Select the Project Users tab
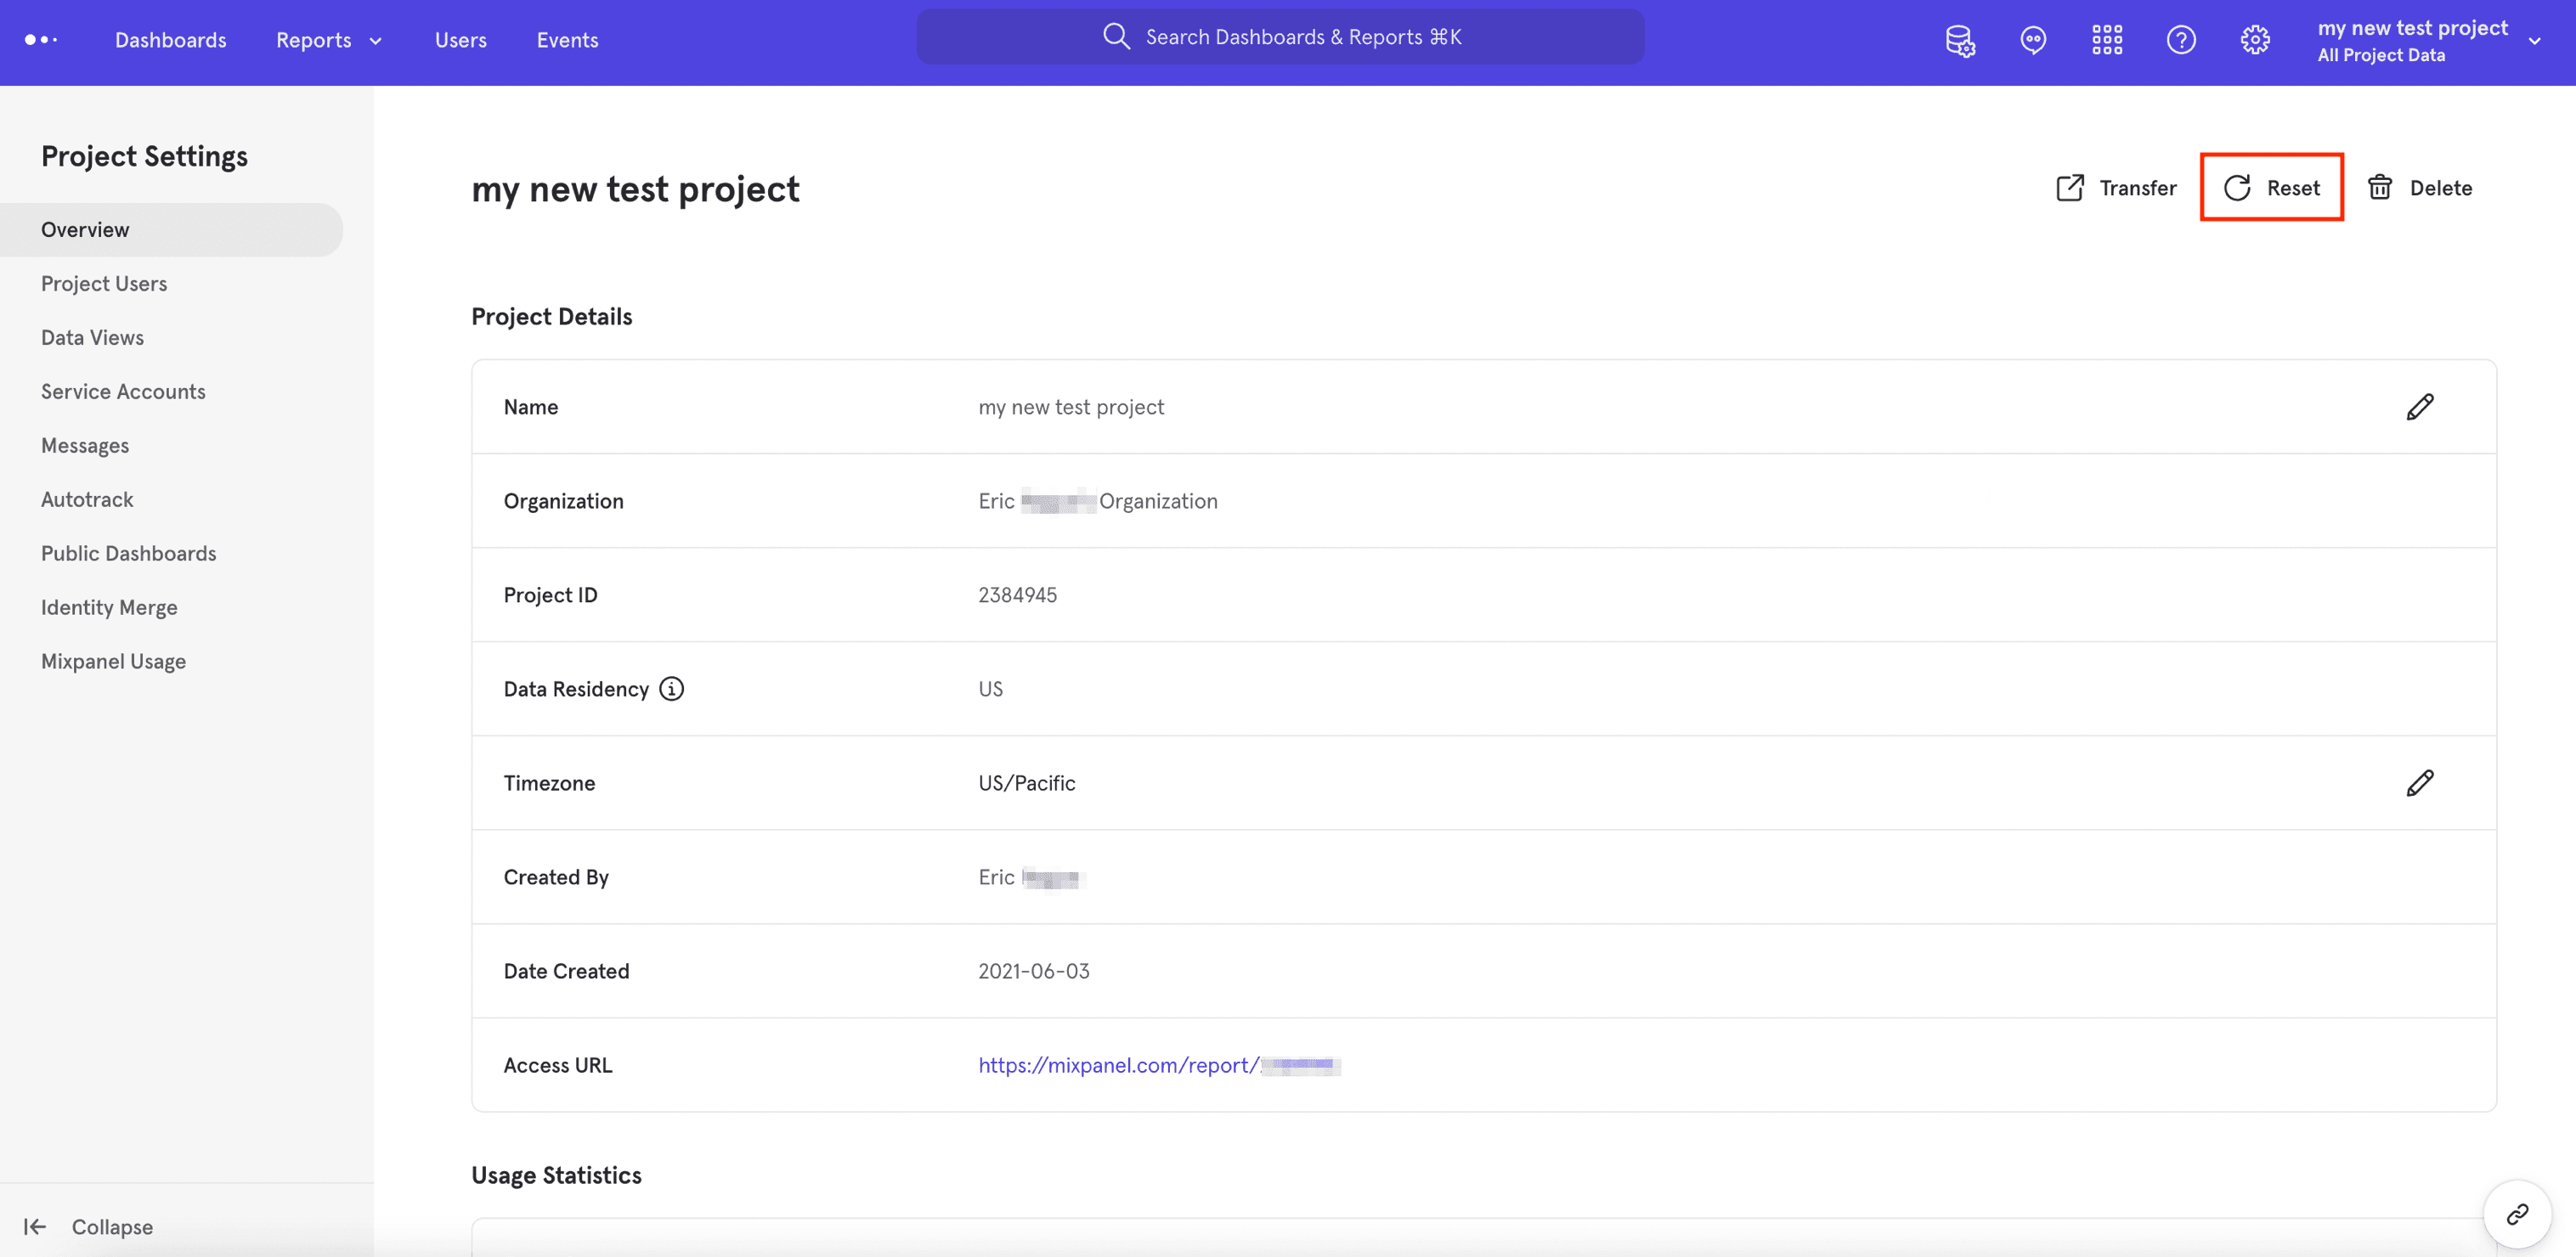This screenshot has width=2576, height=1257. tap(104, 283)
